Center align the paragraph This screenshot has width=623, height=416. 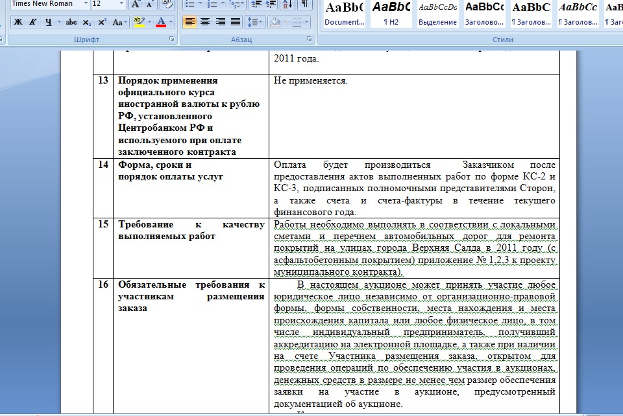pyautogui.click(x=205, y=22)
